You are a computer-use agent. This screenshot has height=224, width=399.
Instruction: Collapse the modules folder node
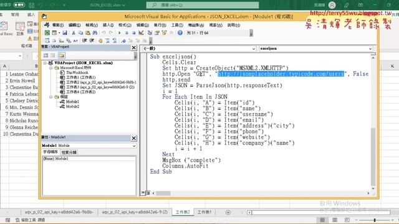pos(50,97)
